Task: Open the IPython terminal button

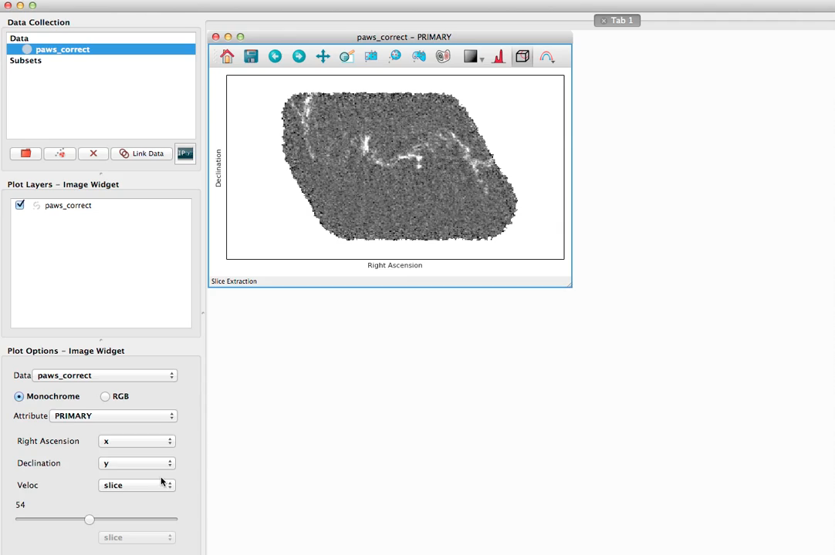Action: click(185, 153)
